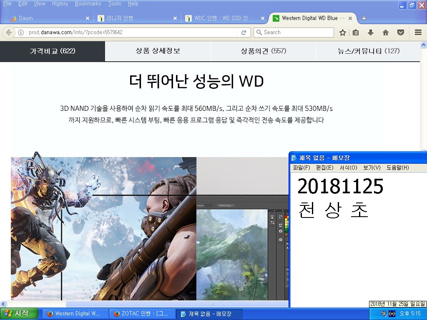Select the 상품 상세정보 page tab

point(158,51)
